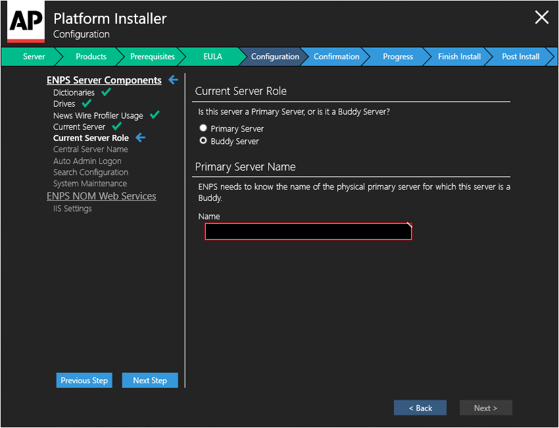Open the Current Server Role item
Image resolution: width=559 pixels, height=428 pixels.
(x=91, y=138)
